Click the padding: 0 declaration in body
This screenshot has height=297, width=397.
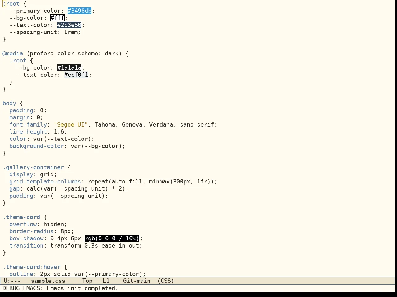tap(28, 110)
